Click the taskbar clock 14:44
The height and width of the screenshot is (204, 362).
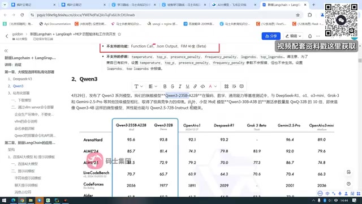(344, 200)
